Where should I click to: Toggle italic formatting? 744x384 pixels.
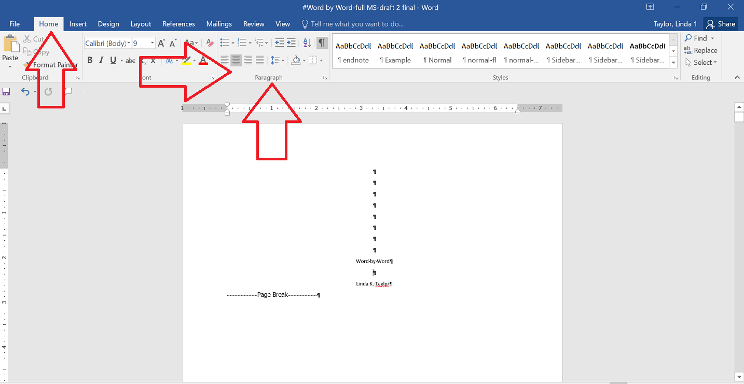point(101,60)
